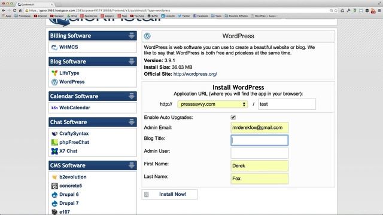Select LifeType blog software
The height and width of the screenshot is (215, 383).
coord(69,73)
